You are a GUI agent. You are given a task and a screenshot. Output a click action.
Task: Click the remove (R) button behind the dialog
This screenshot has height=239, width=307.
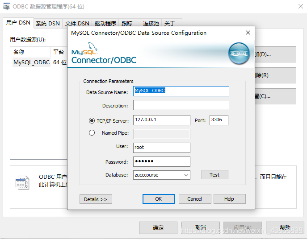tap(275, 75)
